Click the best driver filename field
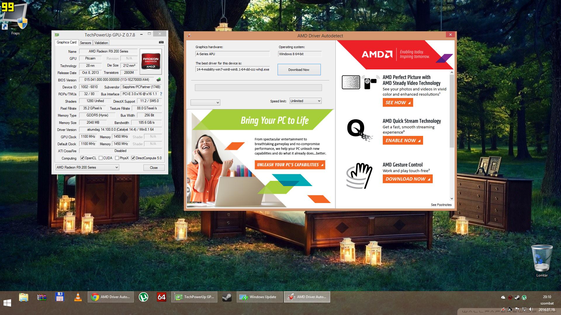The width and height of the screenshot is (561, 315). click(233, 69)
